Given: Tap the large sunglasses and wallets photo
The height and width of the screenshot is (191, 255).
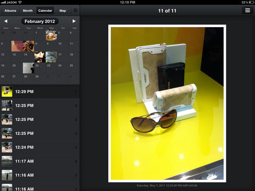Looking at the screenshot, I should 167,103.
